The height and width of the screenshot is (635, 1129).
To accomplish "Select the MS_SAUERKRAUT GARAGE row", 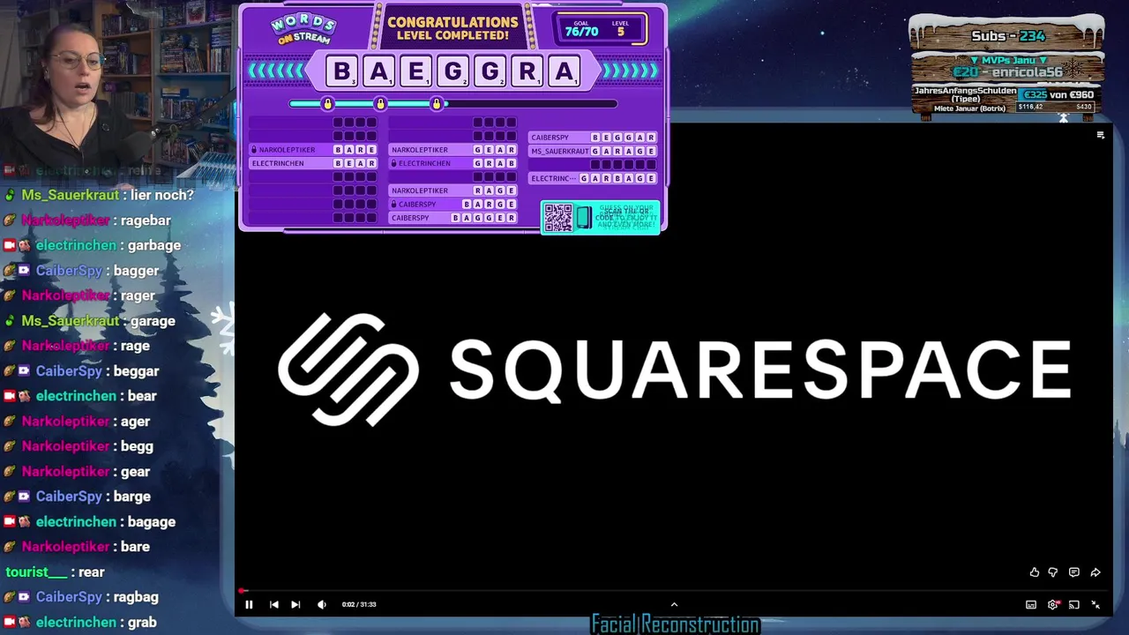I will [x=593, y=151].
